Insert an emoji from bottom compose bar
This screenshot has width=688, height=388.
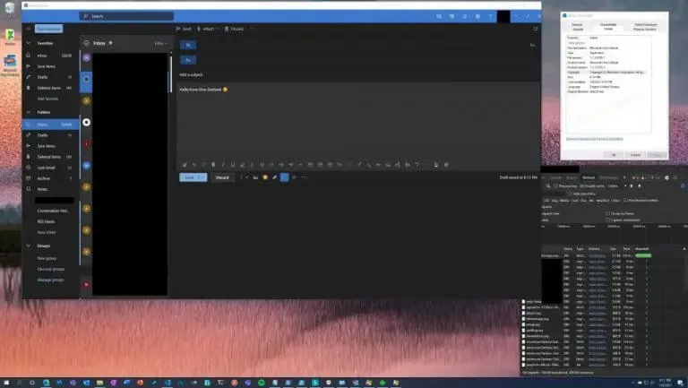[265, 177]
